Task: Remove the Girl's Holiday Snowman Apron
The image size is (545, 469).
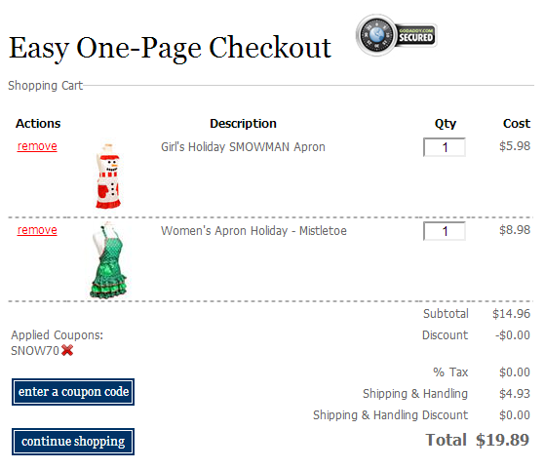Action: click(37, 146)
